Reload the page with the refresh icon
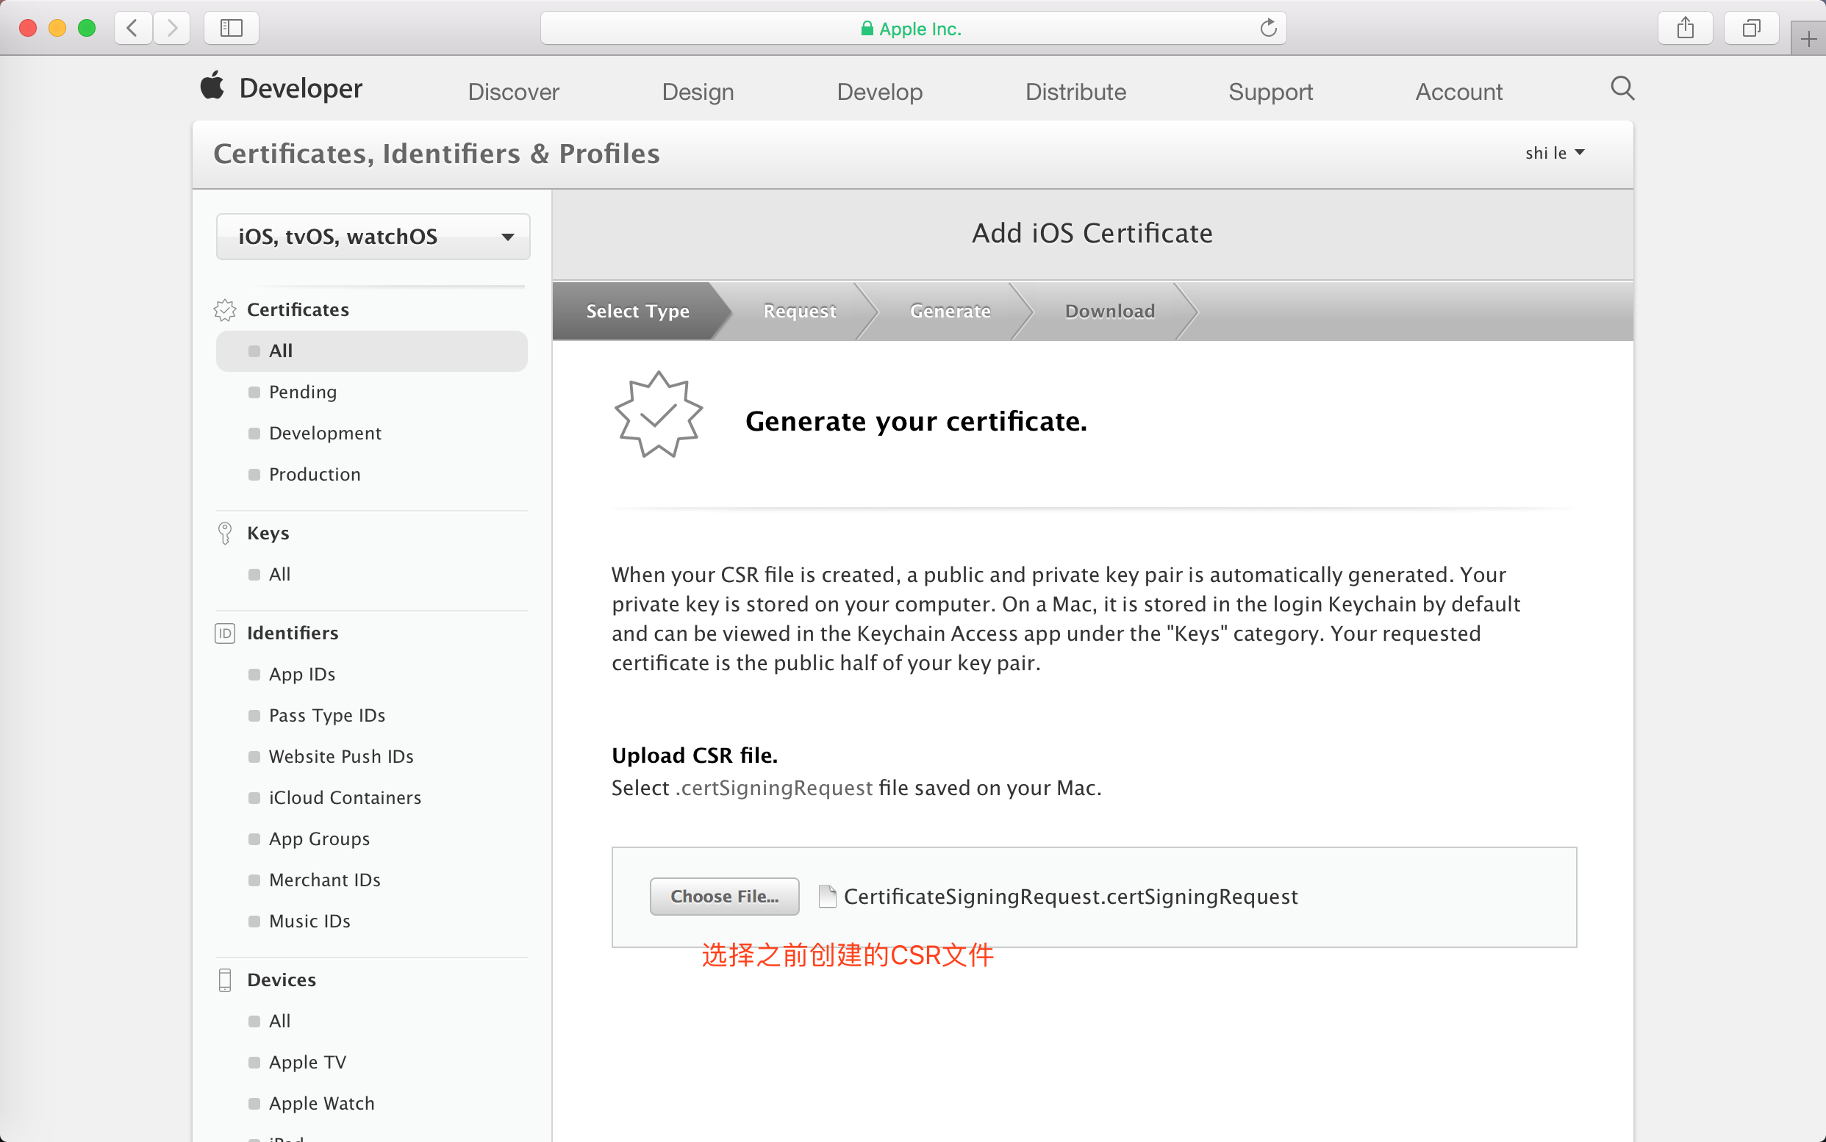This screenshot has width=1826, height=1142. 1269,28
